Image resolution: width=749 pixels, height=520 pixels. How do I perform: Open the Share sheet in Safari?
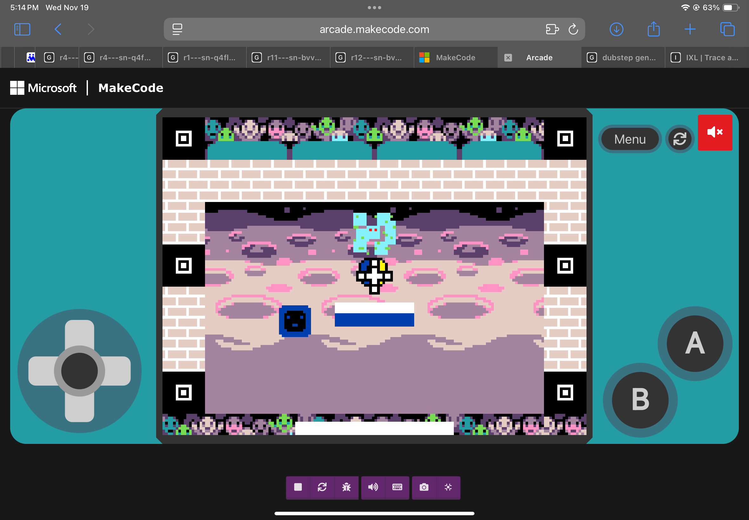653,29
